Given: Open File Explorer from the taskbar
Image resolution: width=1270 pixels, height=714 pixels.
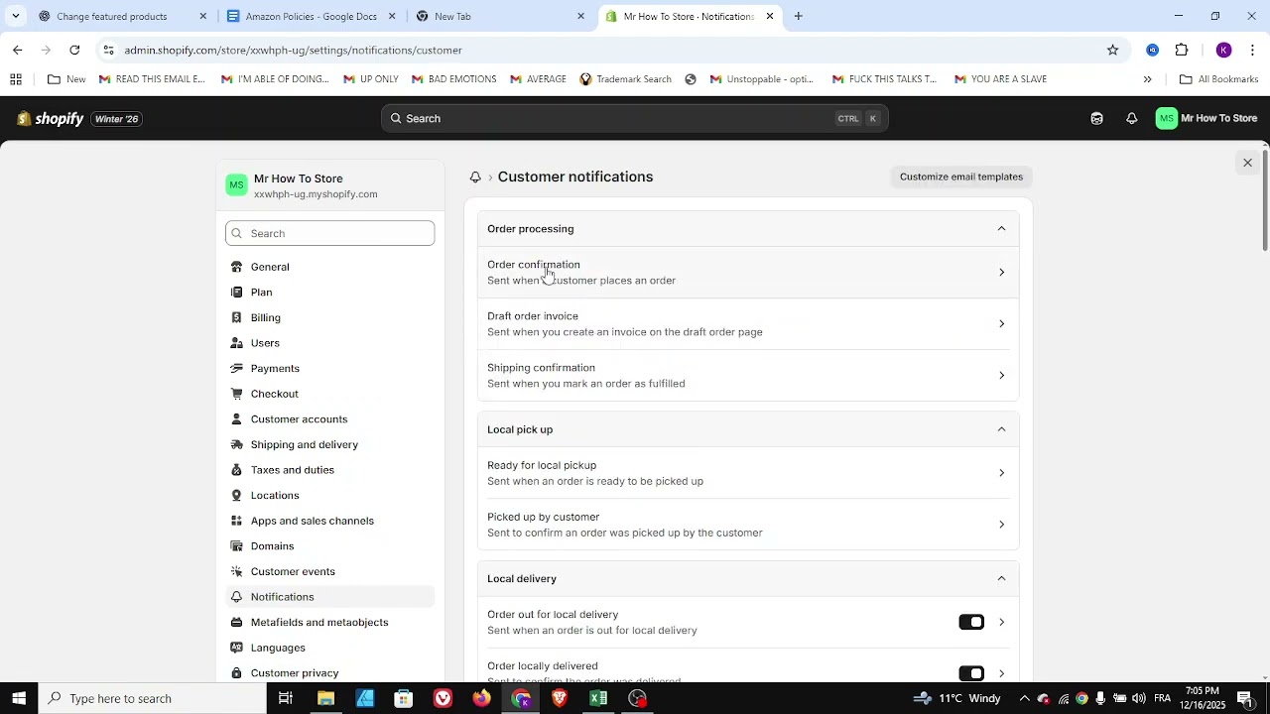Looking at the screenshot, I should [325, 698].
